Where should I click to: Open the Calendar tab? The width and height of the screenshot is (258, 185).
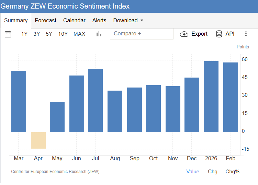(x=74, y=20)
